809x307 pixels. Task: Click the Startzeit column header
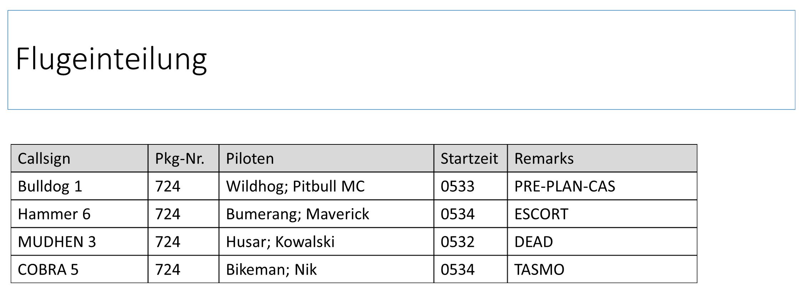pos(471,158)
